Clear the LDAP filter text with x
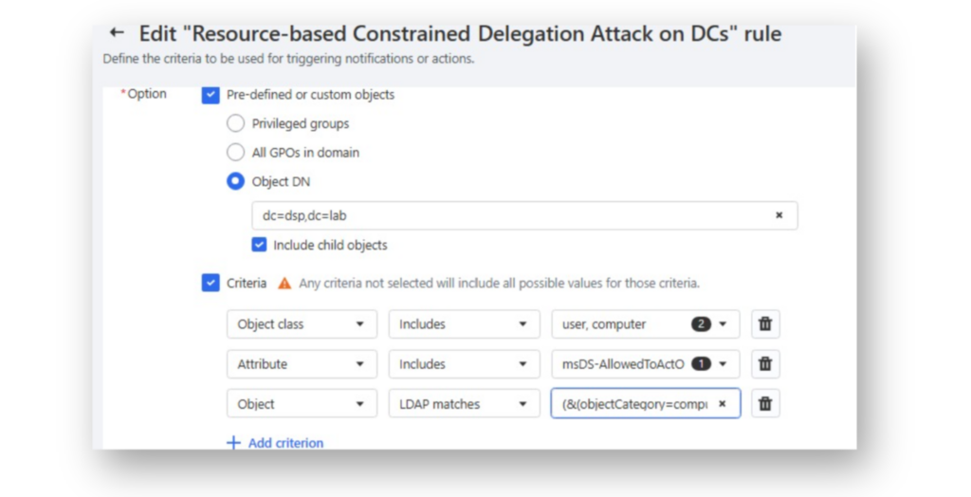 click(x=722, y=403)
